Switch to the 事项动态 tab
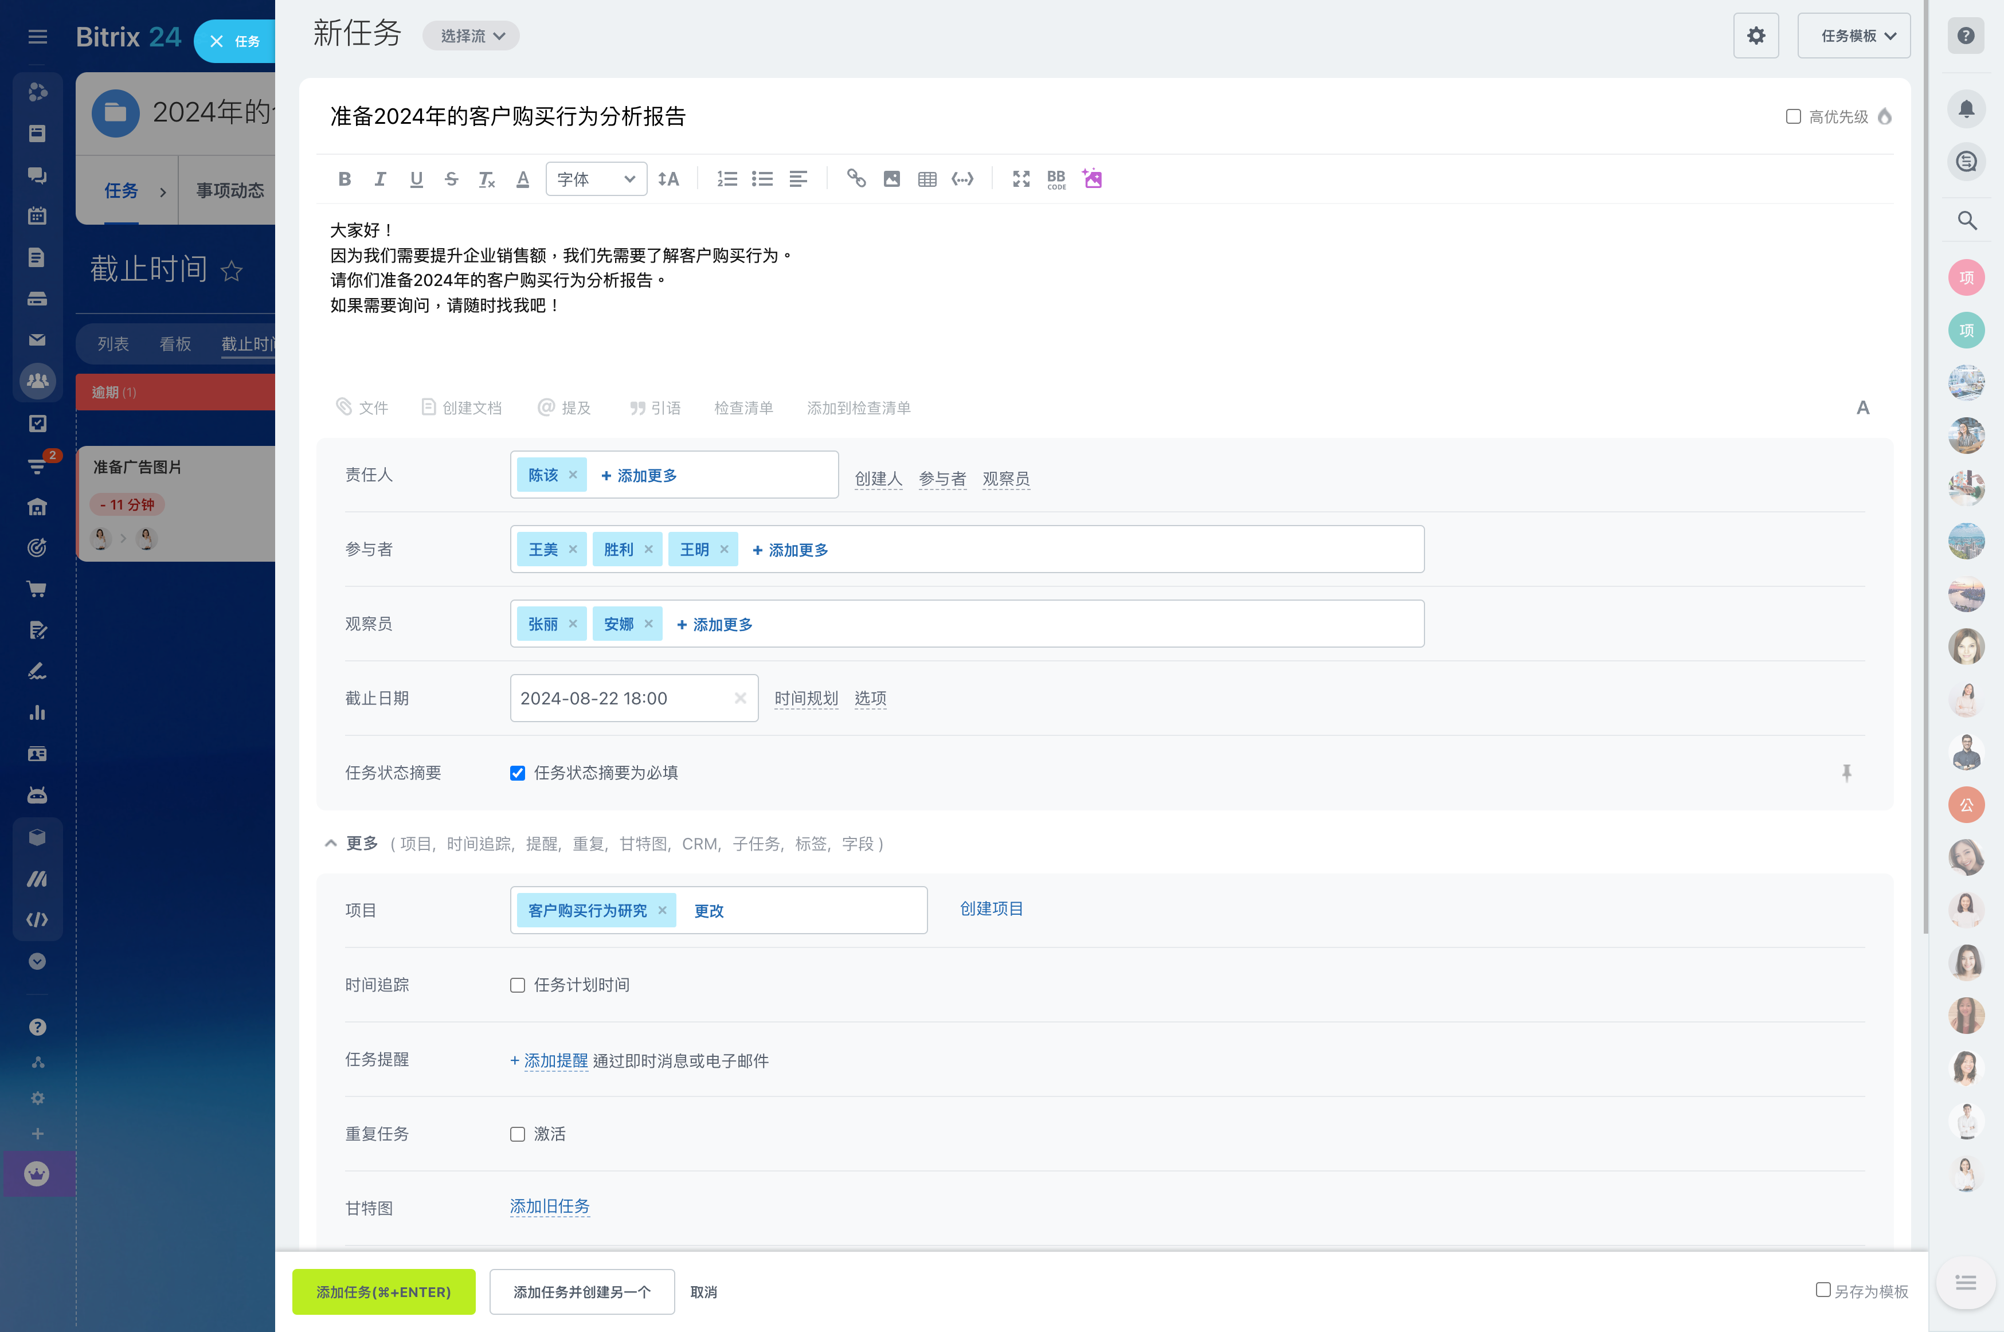This screenshot has width=2004, height=1332. tap(229, 190)
